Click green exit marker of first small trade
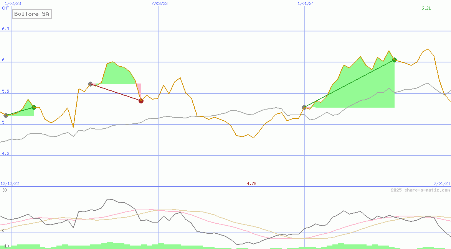Viewport: 451px width, 249px height. (x=34, y=107)
